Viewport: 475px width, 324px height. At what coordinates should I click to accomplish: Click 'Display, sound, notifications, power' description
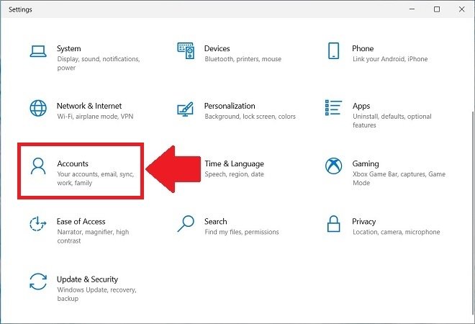[x=98, y=63]
